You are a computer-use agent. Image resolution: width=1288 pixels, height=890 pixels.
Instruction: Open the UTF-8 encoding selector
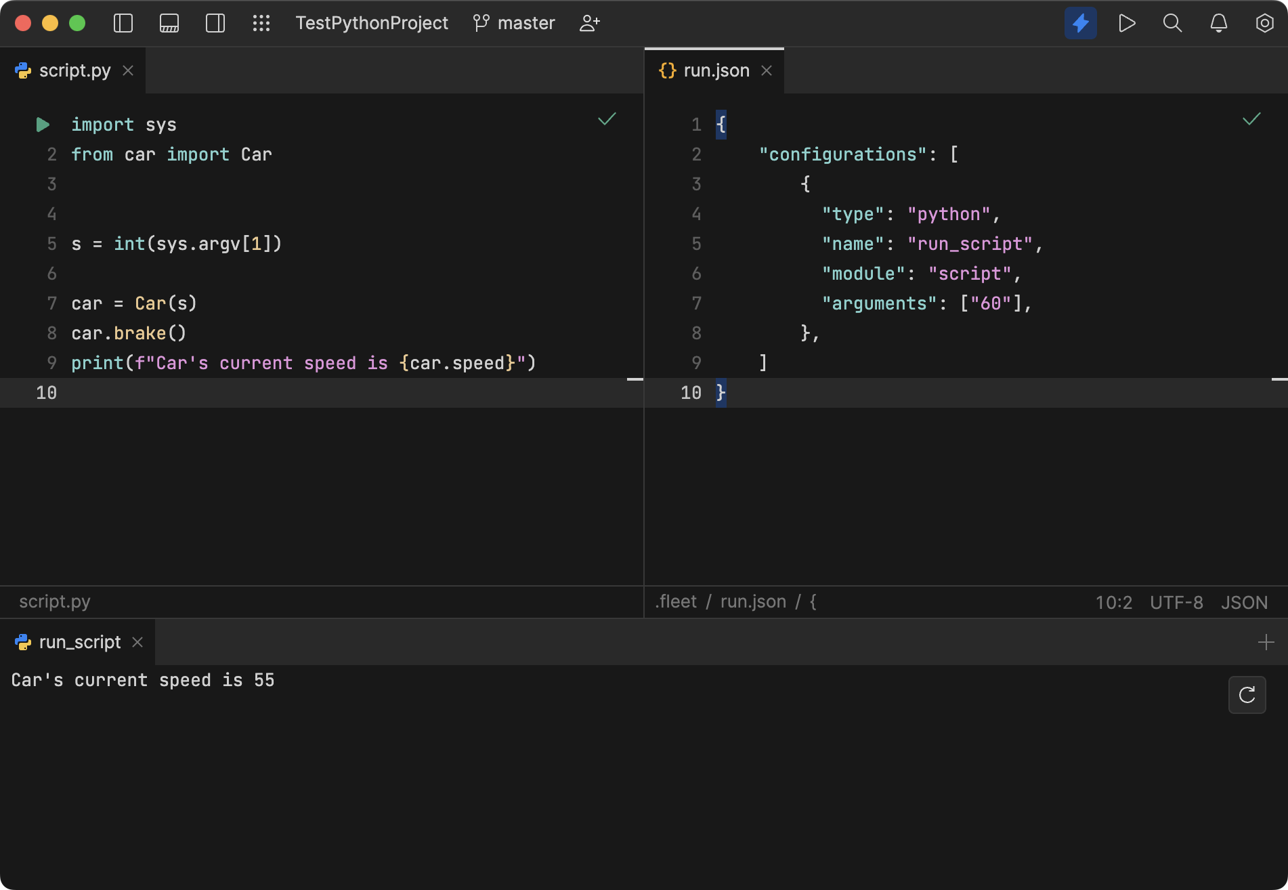[x=1176, y=602]
